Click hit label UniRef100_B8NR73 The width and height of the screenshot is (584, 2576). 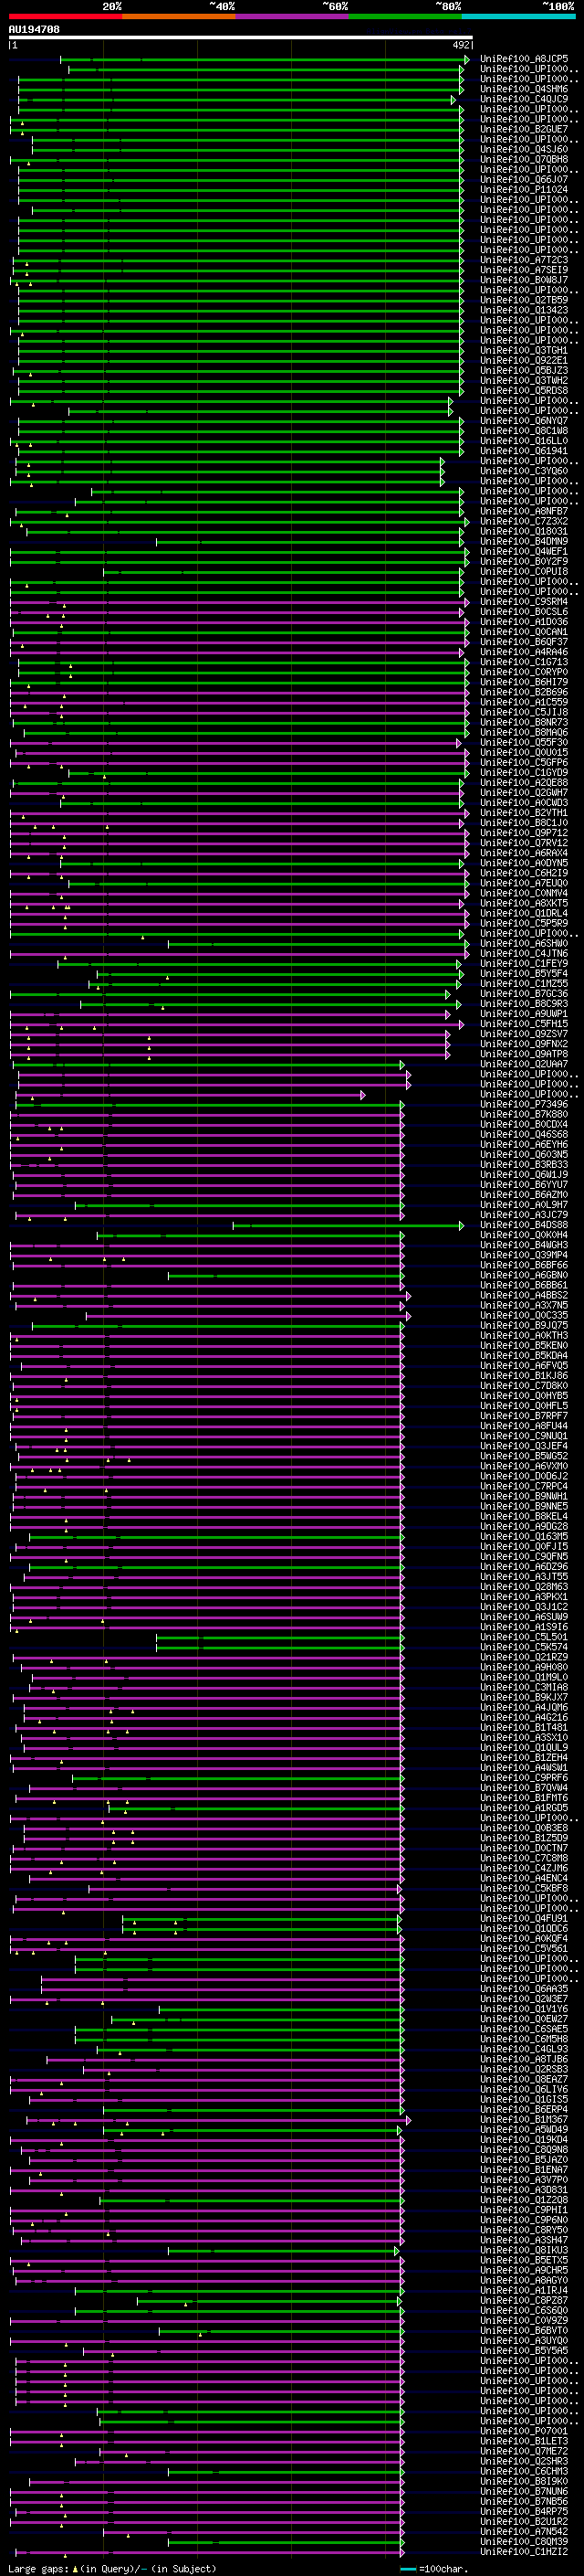524,722
